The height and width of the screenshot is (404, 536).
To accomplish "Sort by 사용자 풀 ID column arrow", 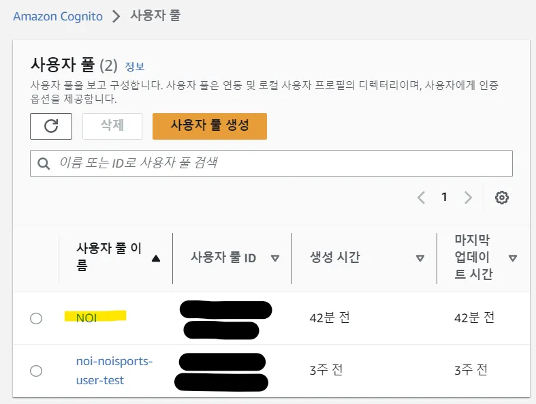I will pyautogui.click(x=275, y=258).
